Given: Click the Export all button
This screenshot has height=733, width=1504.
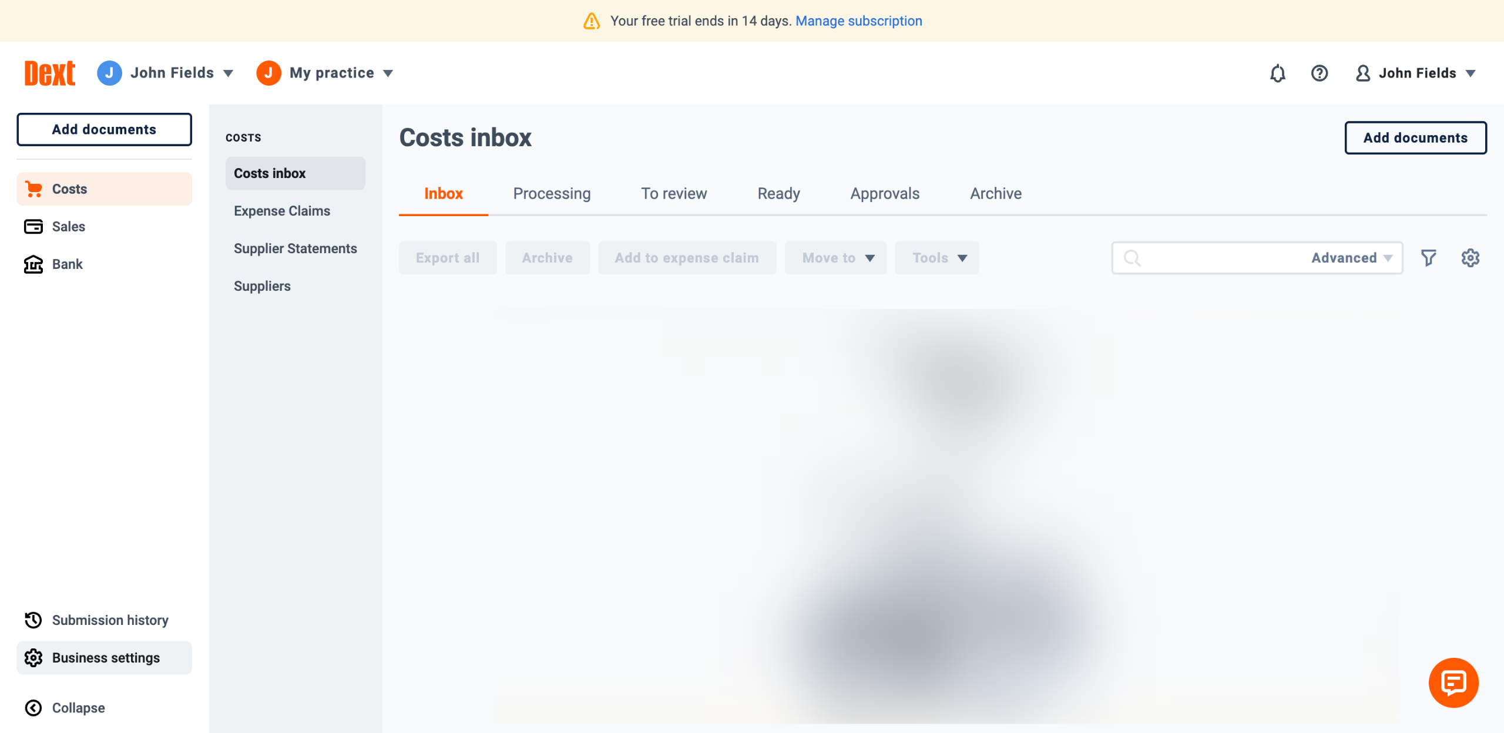Looking at the screenshot, I should (x=448, y=258).
